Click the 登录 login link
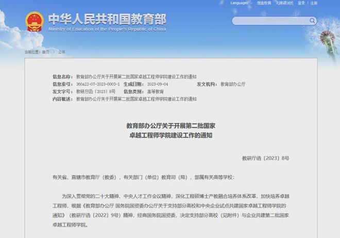The height and width of the screenshot is (238, 340). pyautogui.click(x=301, y=3)
